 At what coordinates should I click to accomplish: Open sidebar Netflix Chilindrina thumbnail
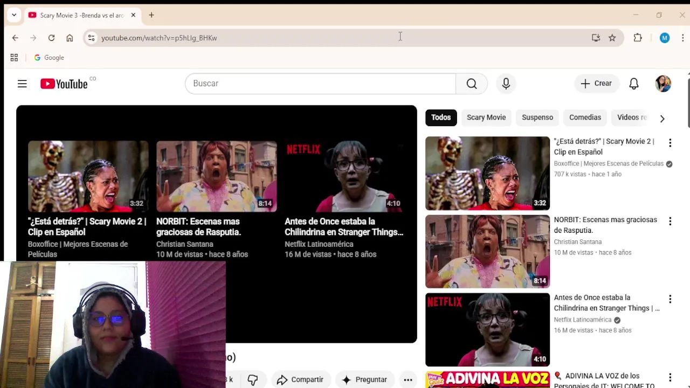[487, 329]
